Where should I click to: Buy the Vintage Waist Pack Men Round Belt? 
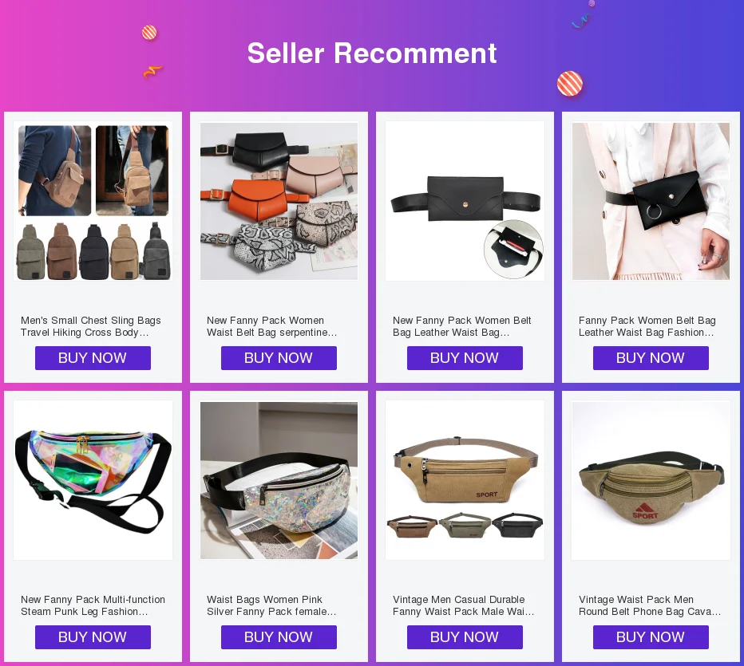pos(651,637)
